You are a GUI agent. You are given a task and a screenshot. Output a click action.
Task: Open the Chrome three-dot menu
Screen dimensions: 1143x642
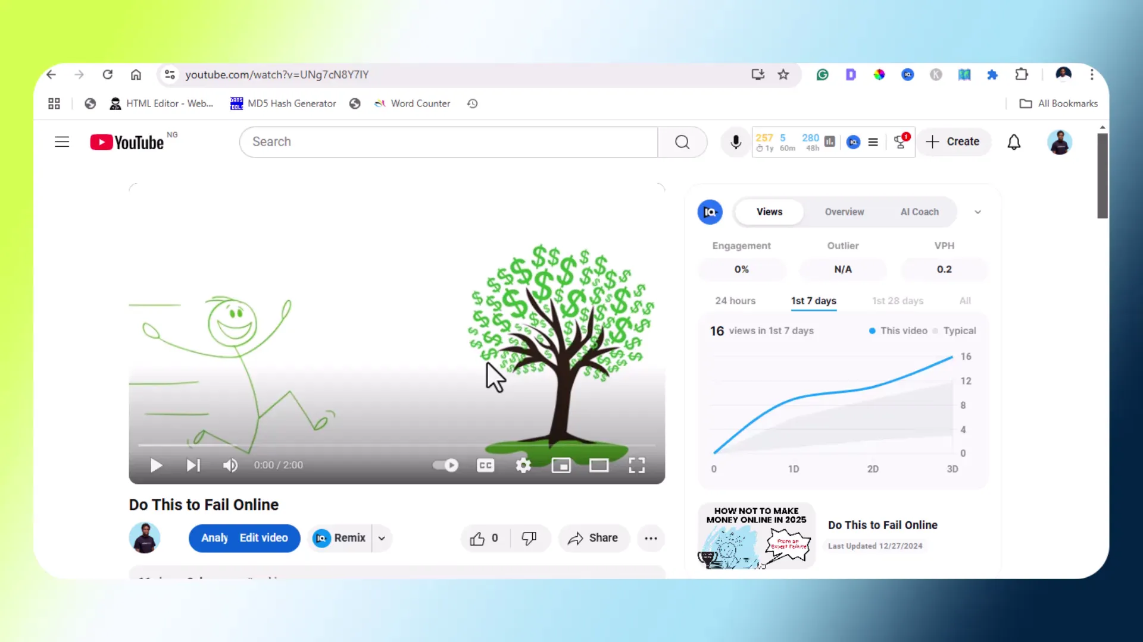pos(1092,75)
